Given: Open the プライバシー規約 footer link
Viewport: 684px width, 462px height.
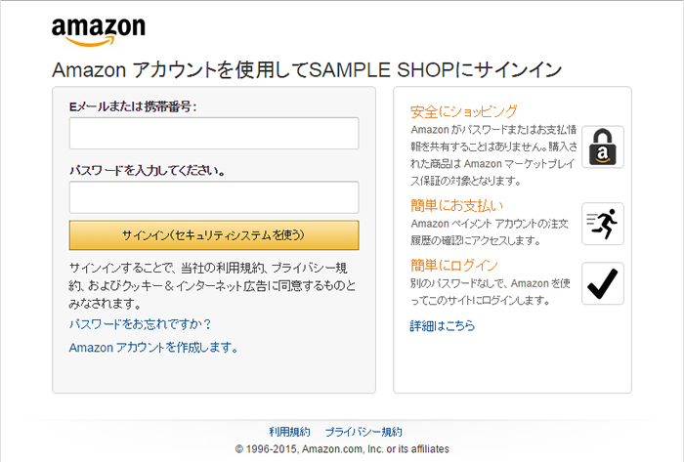Looking at the screenshot, I should tap(363, 432).
